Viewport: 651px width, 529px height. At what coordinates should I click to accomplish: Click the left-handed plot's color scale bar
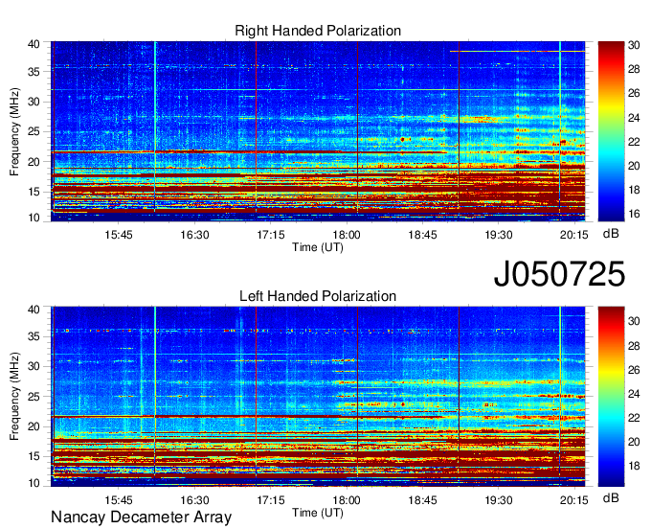(x=611, y=397)
